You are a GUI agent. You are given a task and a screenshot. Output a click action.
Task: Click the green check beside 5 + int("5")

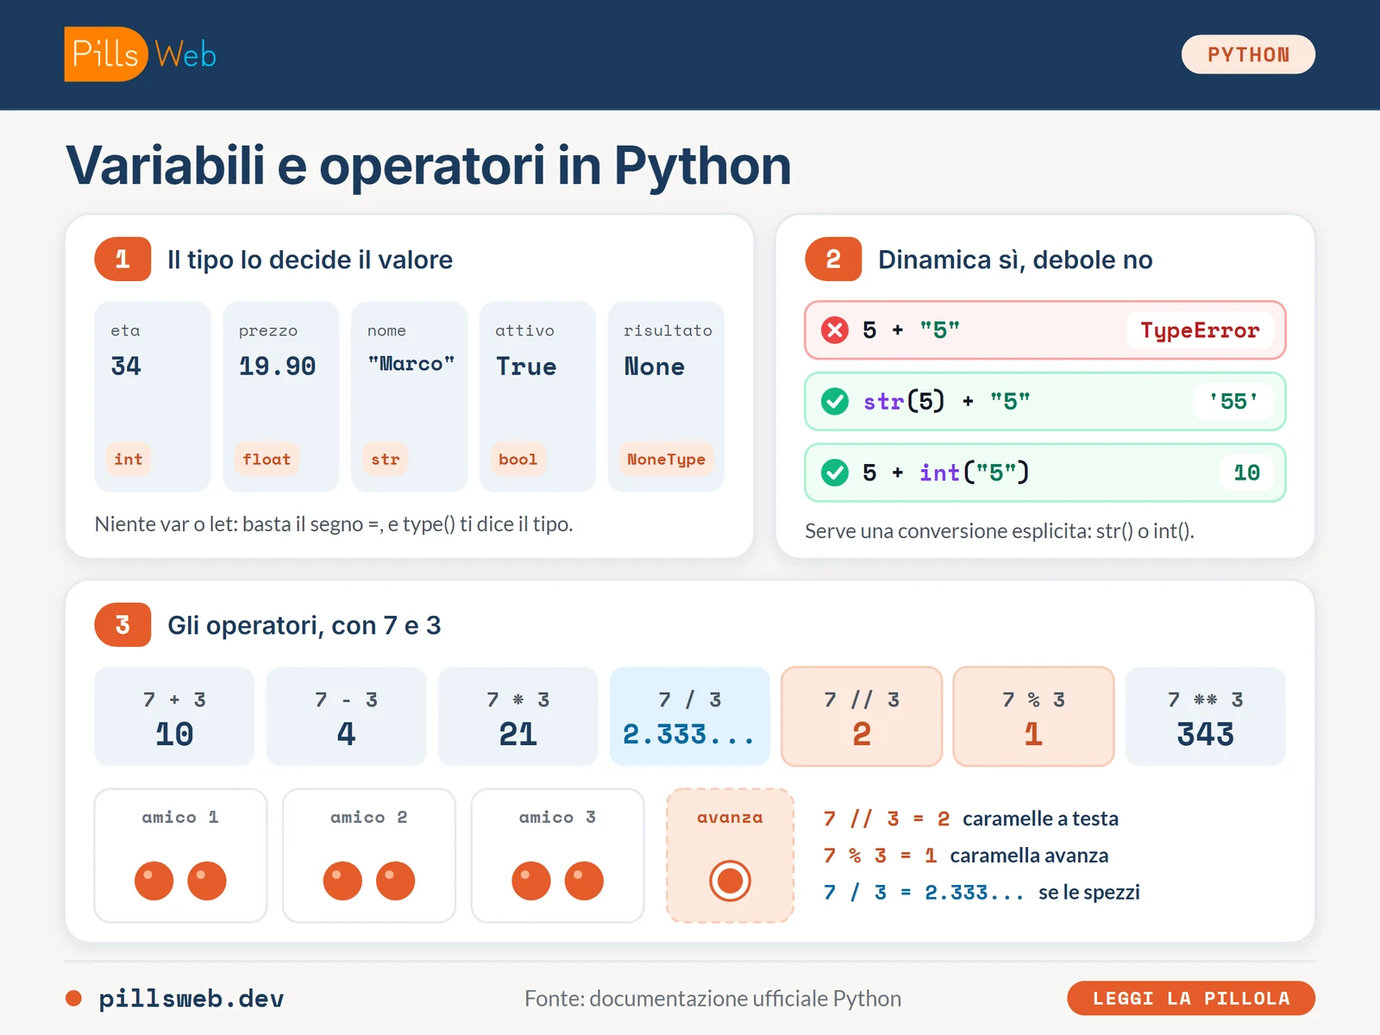coord(834,473)
